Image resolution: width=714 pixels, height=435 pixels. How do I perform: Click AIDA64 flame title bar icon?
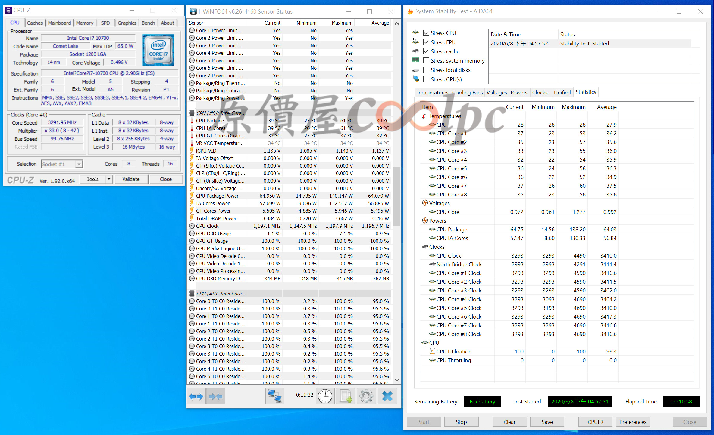(410, 11)
